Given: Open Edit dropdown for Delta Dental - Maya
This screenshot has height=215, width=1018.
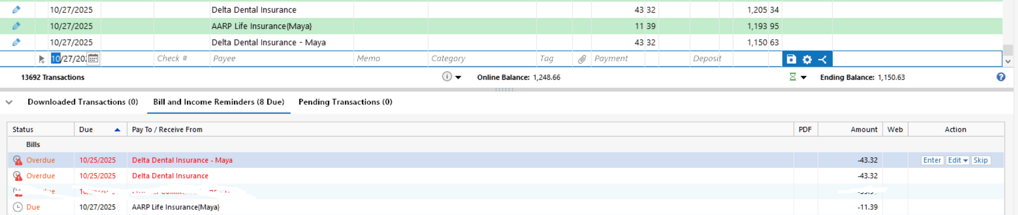Looking at the screenshot, I should [x=957, y=160].
